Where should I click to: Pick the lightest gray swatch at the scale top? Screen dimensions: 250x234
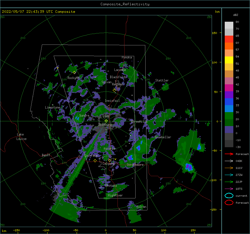point(229,25)
